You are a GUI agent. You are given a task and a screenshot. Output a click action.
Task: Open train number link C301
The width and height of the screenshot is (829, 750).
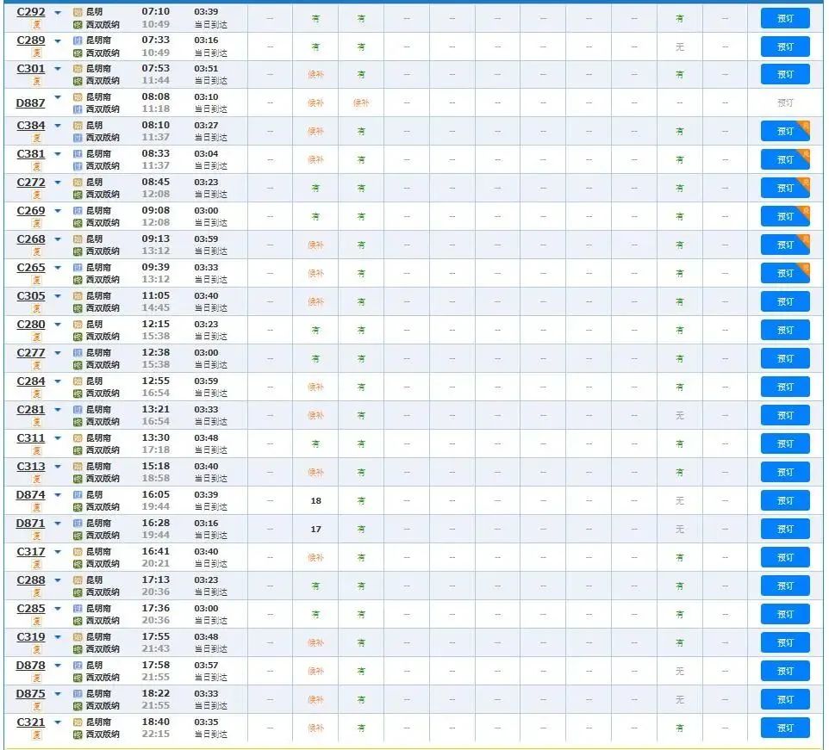[x=31, y=69]
